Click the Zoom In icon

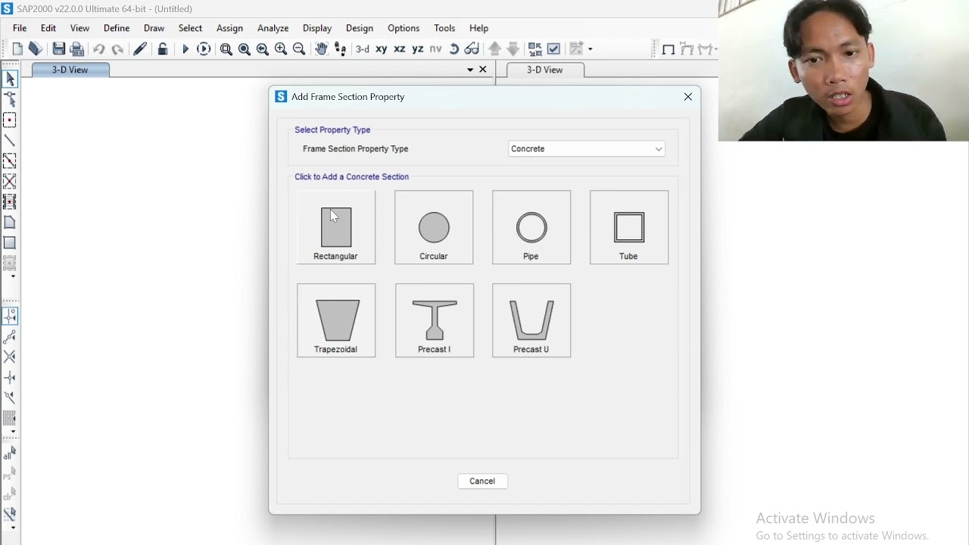point(281,49)
